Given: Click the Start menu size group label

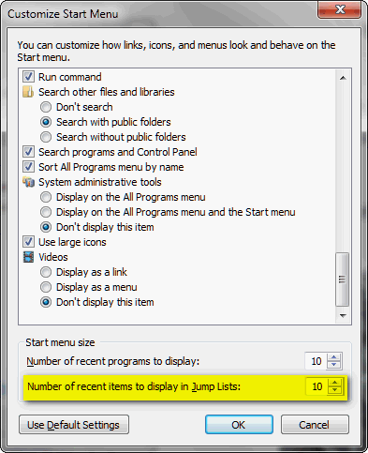Looking at the screenshot, I should [x=60, y=342].
